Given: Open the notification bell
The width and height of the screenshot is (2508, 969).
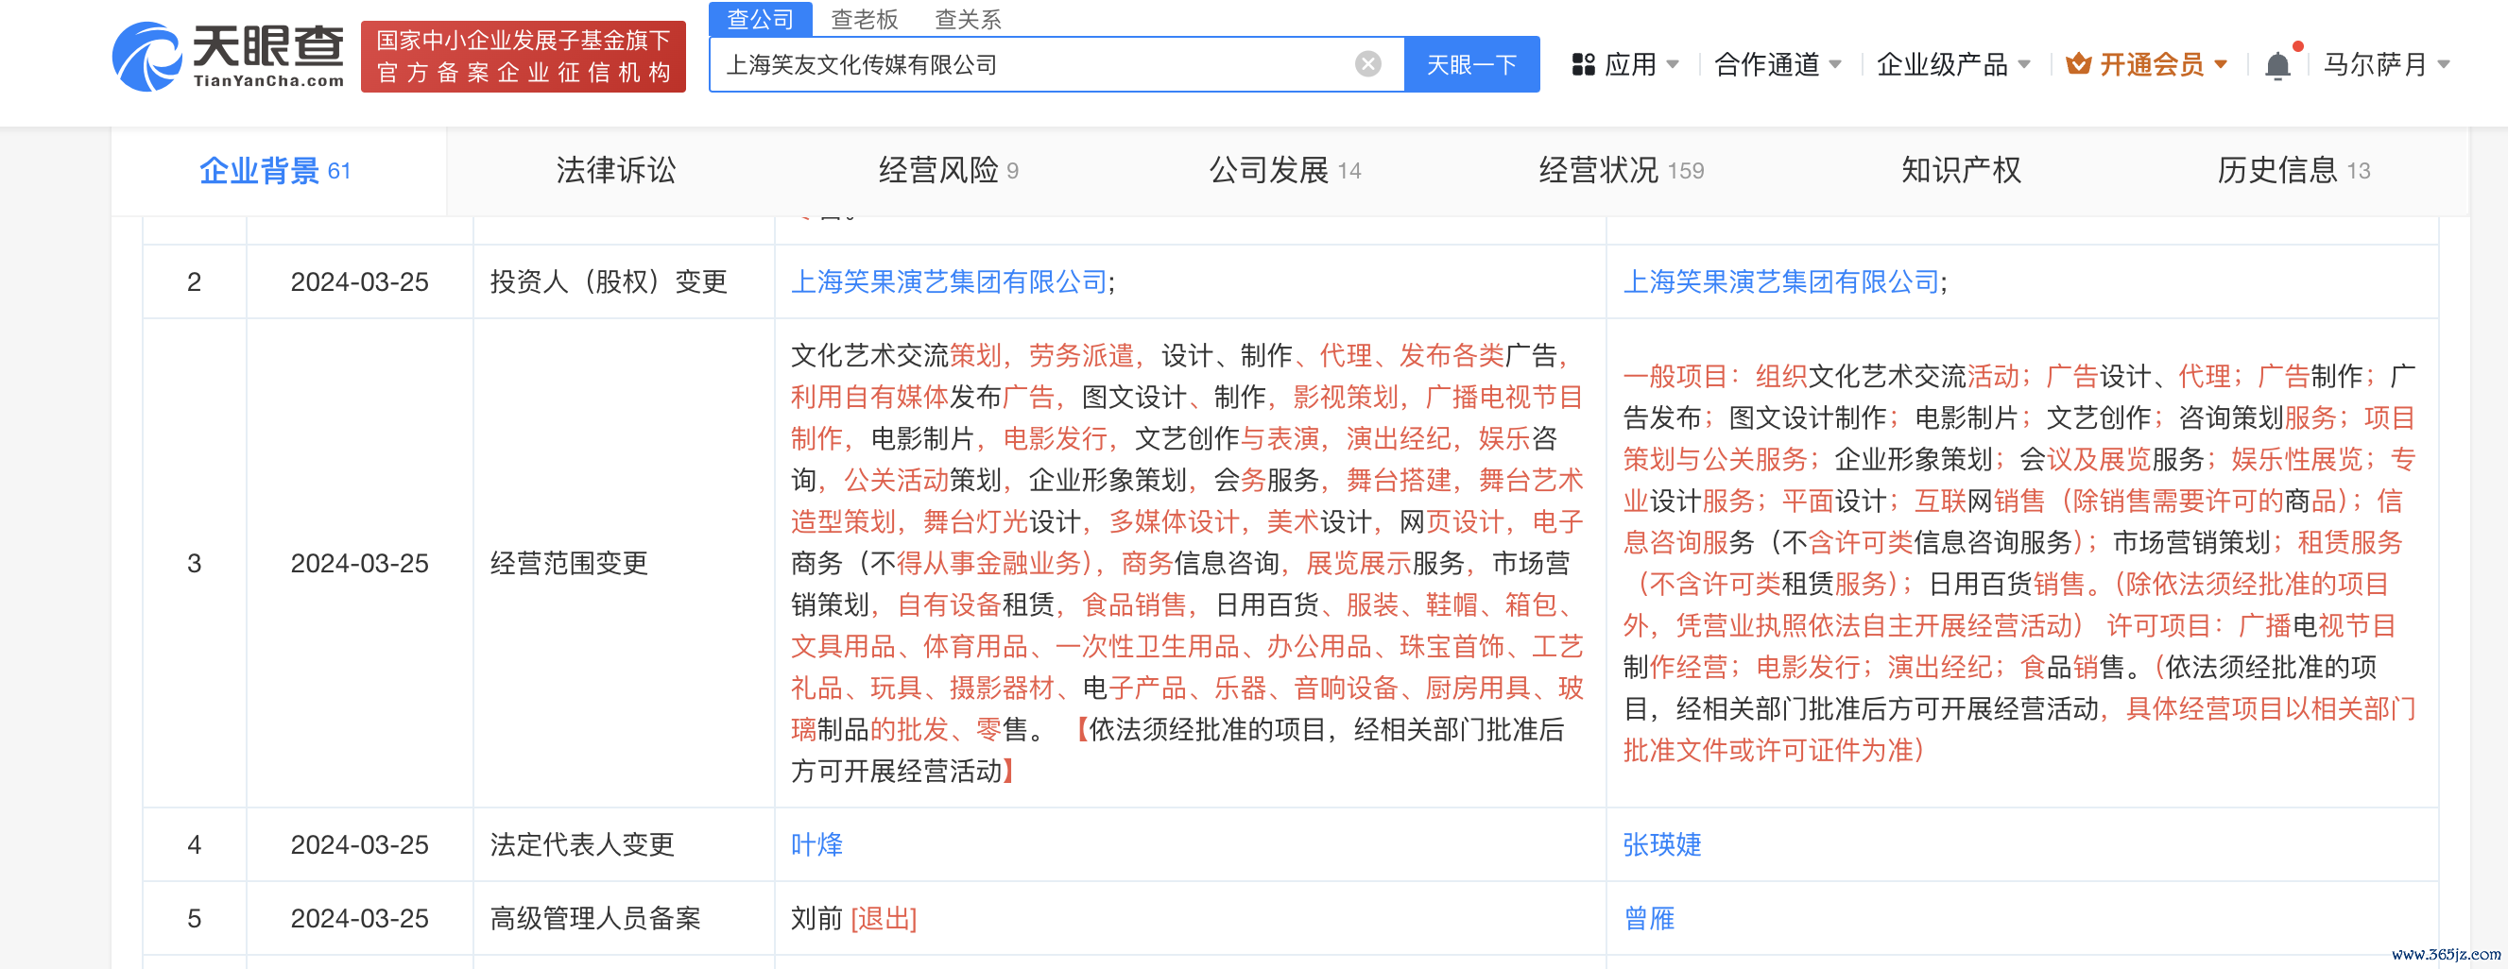Looking at the screenshot, I should (2277, 65).
